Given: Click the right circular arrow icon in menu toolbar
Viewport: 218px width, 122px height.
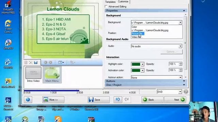Looking at the screenshot, I should (x=50, y=62).
